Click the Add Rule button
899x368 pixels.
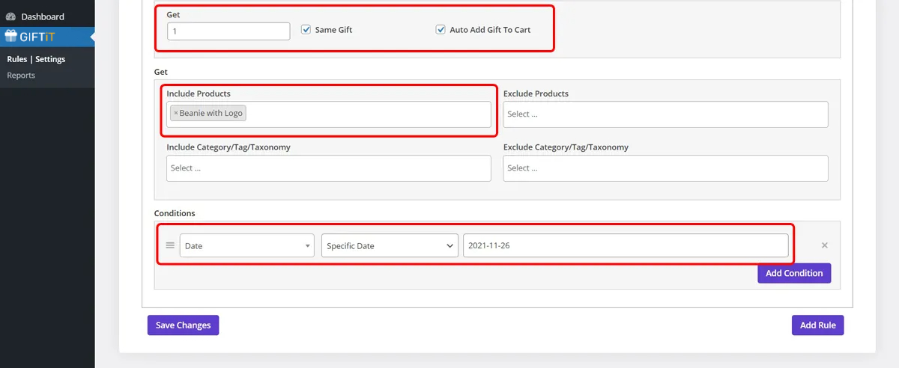(817, 325)
